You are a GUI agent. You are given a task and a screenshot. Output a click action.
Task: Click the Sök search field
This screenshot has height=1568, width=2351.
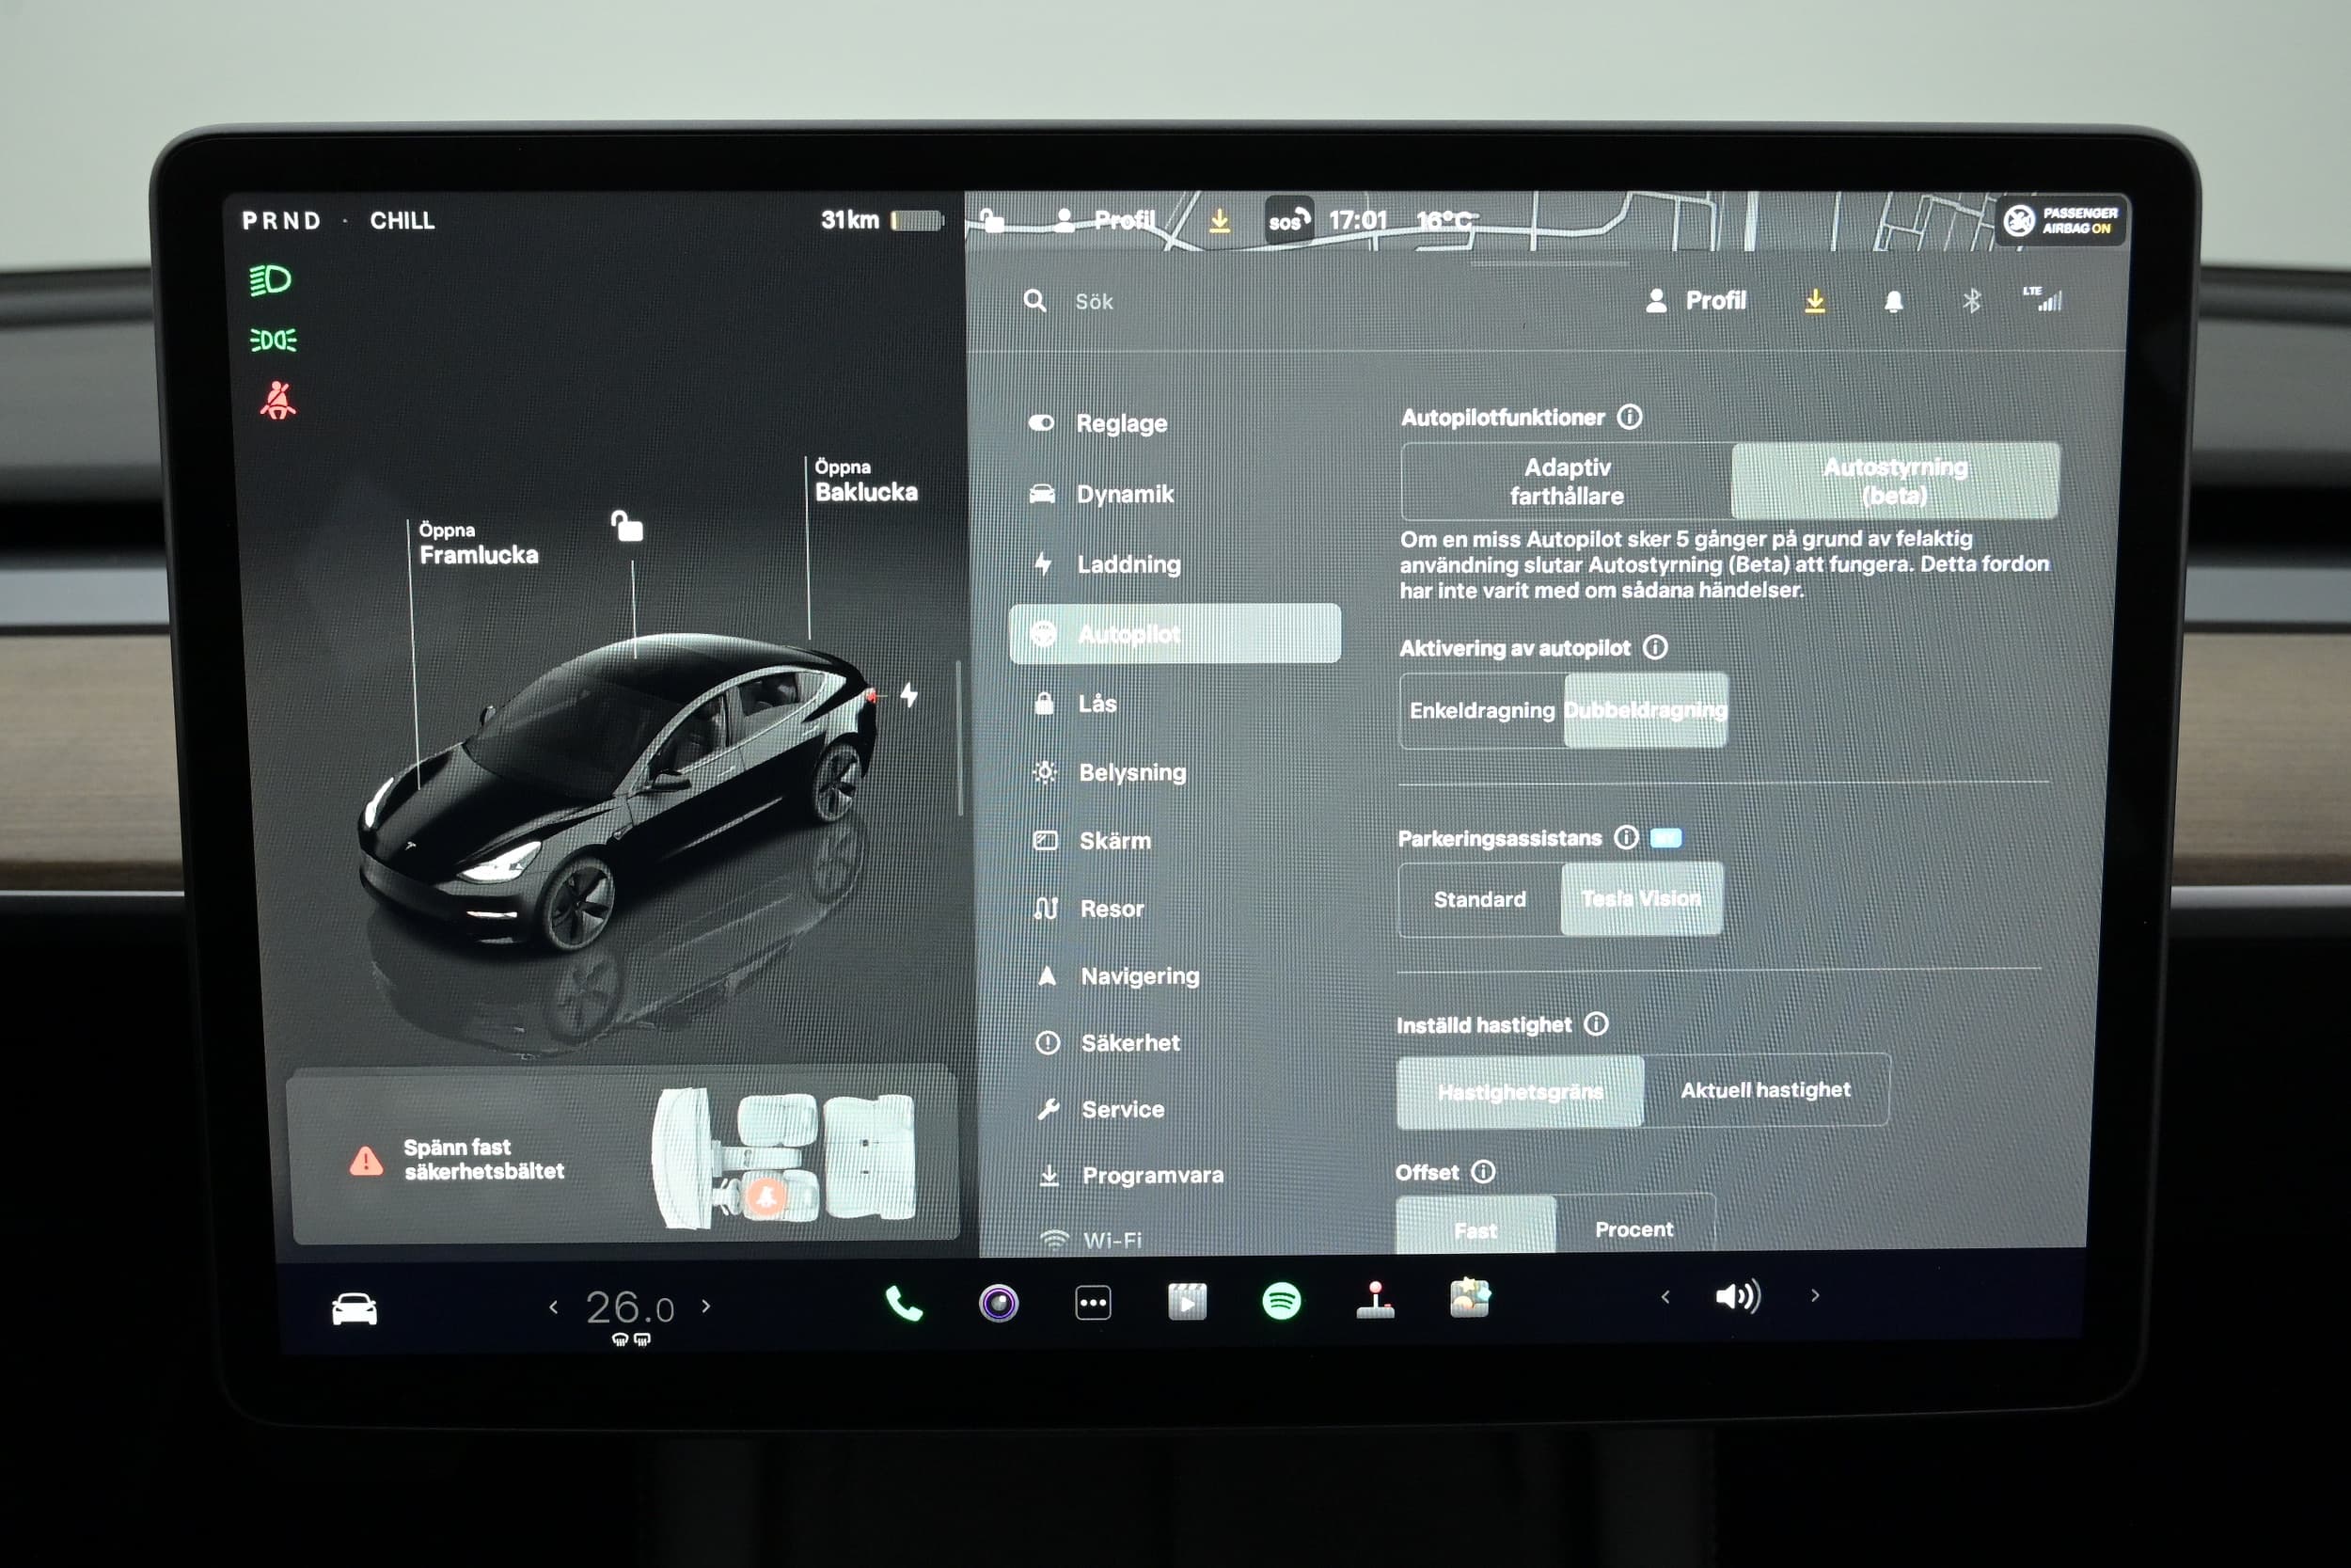tap(1094, 302)
